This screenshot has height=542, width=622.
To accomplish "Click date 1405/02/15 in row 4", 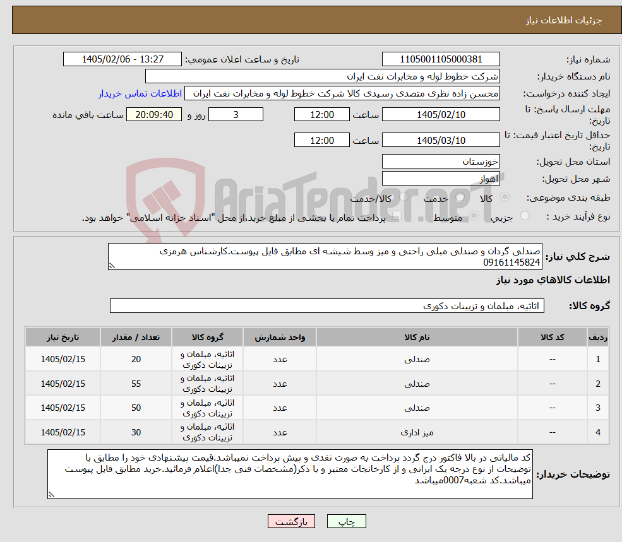I will [x=63, y=432].
